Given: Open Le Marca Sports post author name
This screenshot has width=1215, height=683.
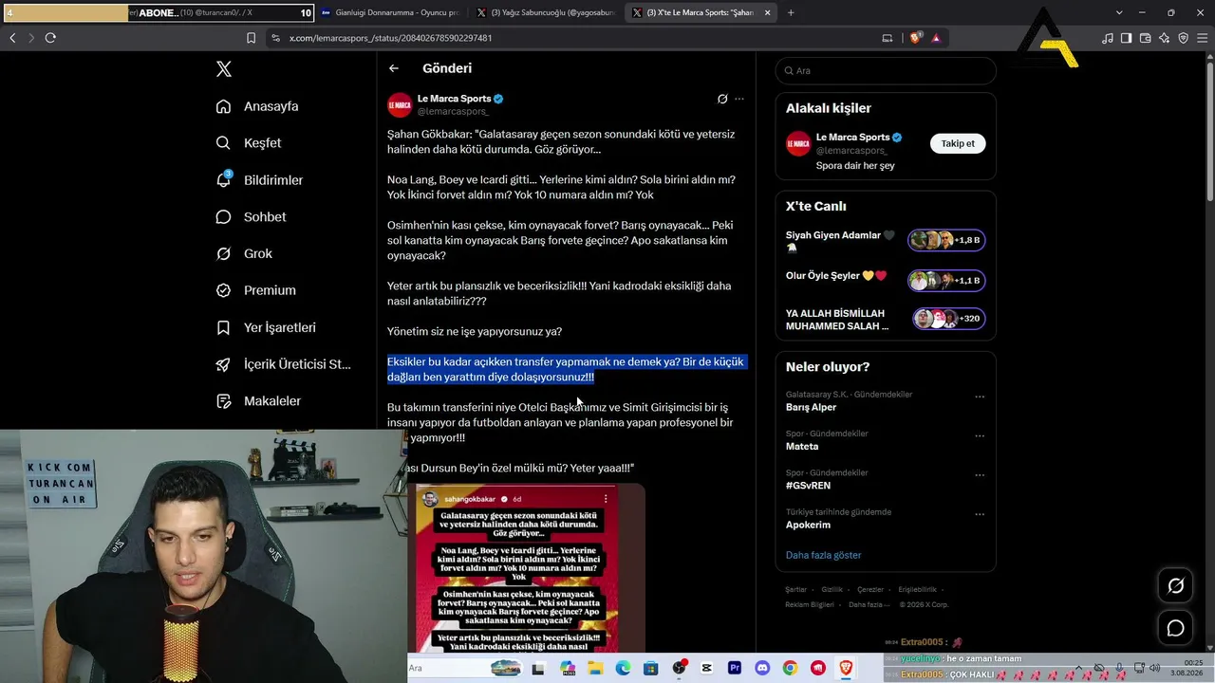Looking at the screenshot, I should point(454,99).
